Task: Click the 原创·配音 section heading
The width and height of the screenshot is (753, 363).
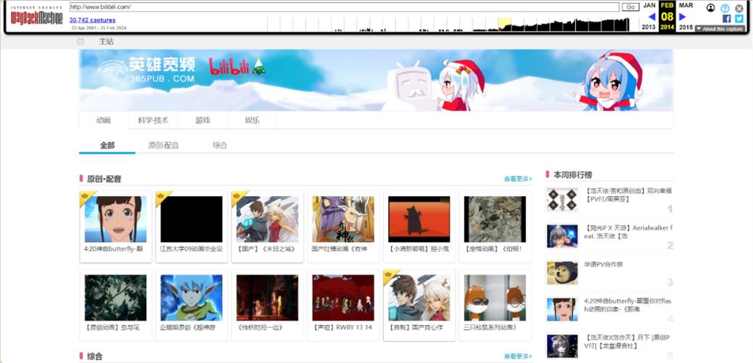Action: point(104,179)
